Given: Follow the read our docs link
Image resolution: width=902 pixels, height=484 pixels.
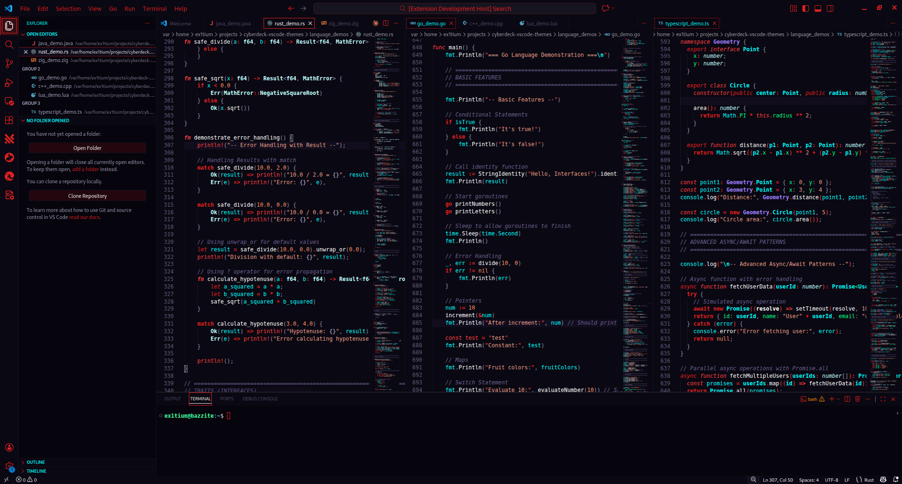Looking at the screenshot, I should 85,217.
